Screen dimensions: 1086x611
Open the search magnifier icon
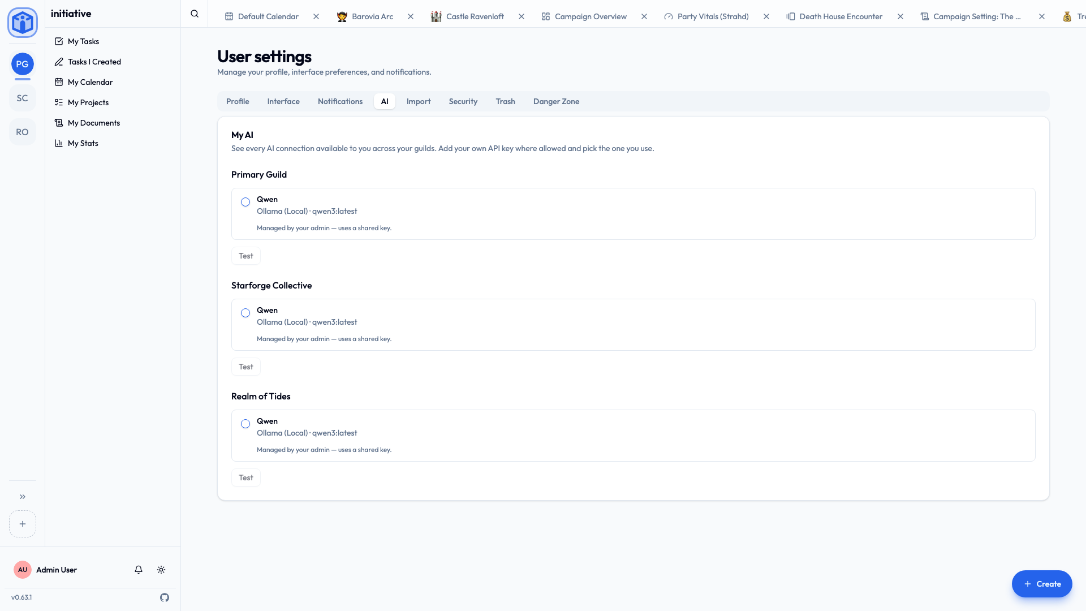coord(195,14)
